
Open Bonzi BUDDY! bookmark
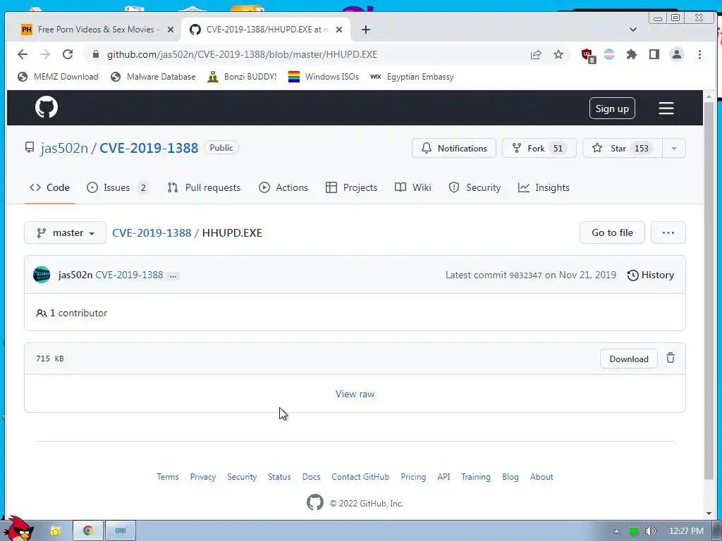(242, 77)
